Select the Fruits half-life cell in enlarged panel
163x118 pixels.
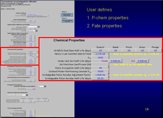129,51
